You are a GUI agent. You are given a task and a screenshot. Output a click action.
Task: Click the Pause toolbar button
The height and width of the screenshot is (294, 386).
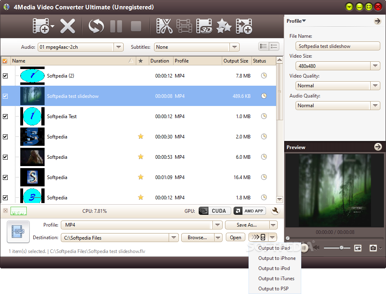(116, 26)
